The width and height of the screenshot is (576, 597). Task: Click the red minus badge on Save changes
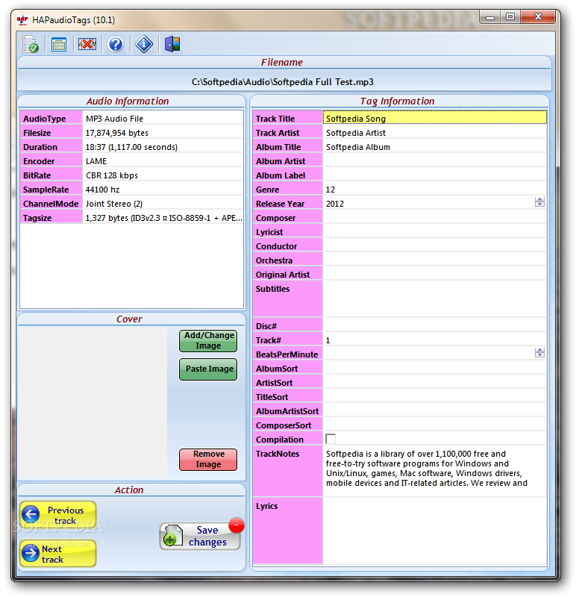tap(237, 525)
